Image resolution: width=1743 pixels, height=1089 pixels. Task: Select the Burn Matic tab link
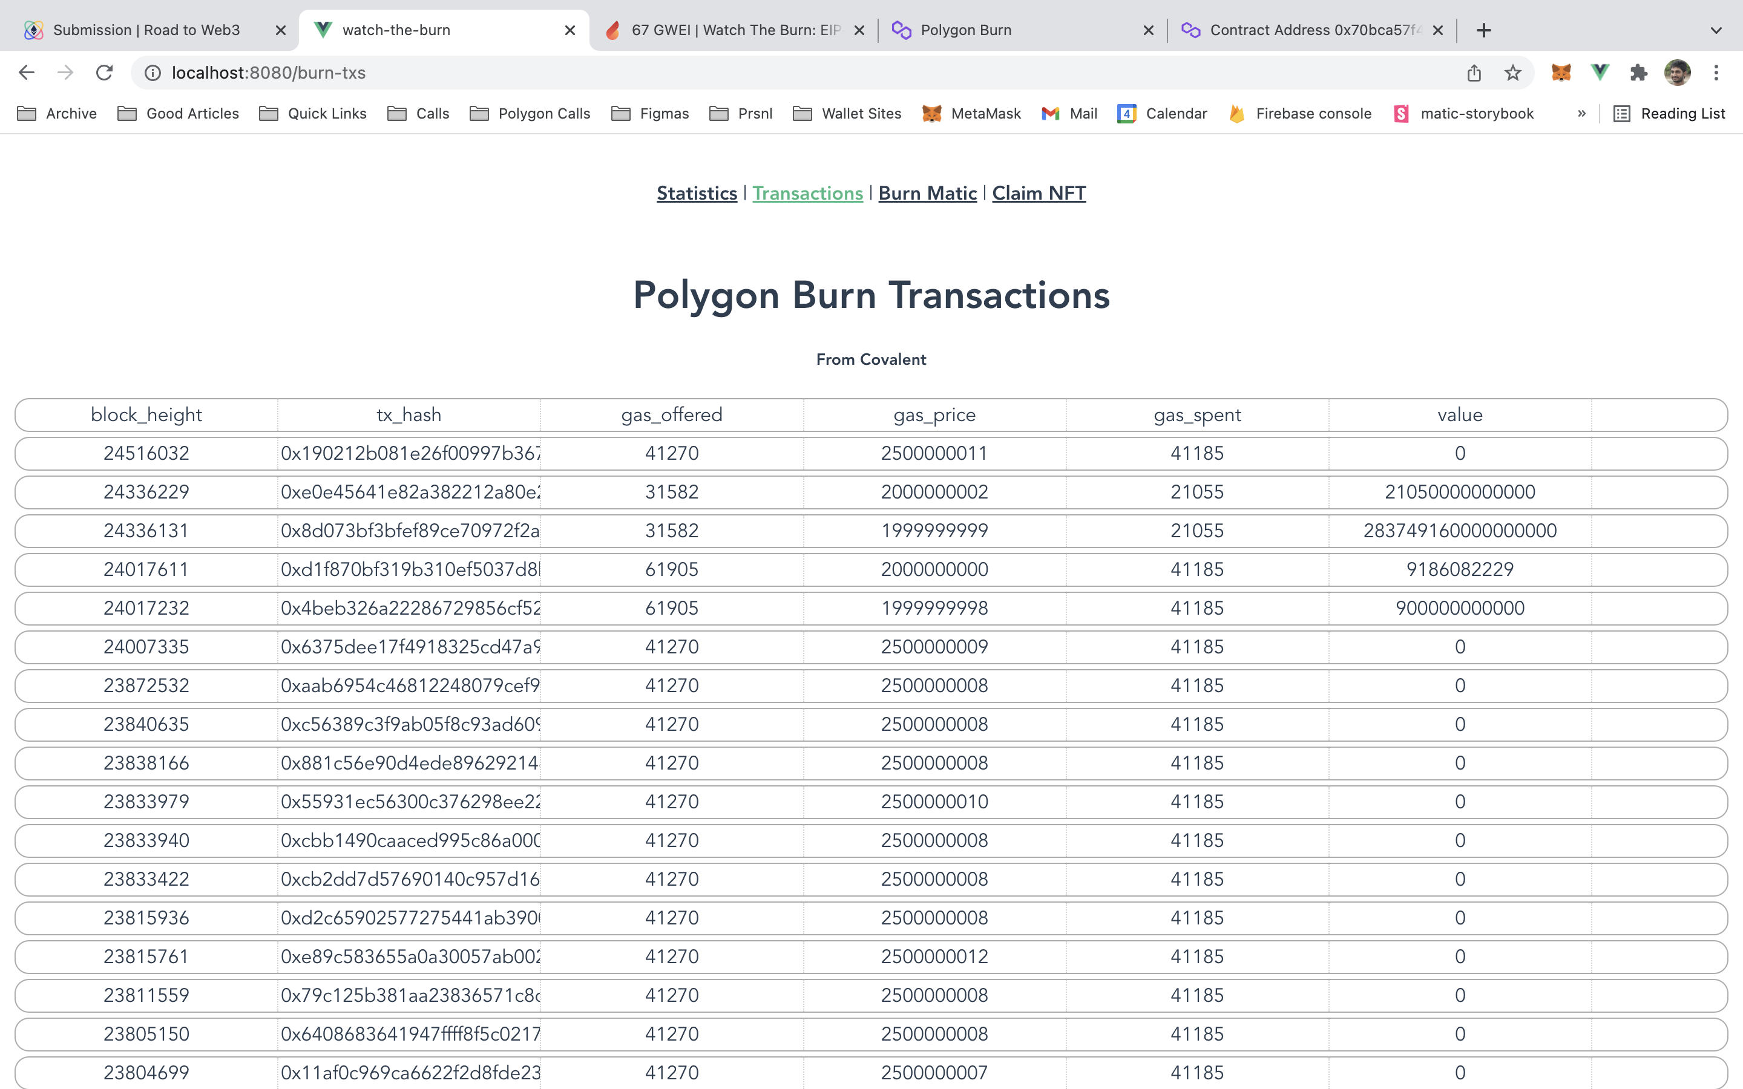[x=927, y=193]
